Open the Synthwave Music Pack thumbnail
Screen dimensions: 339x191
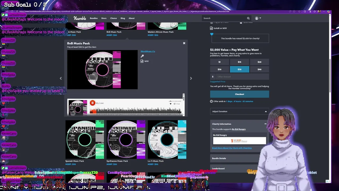tap(126, 140)
